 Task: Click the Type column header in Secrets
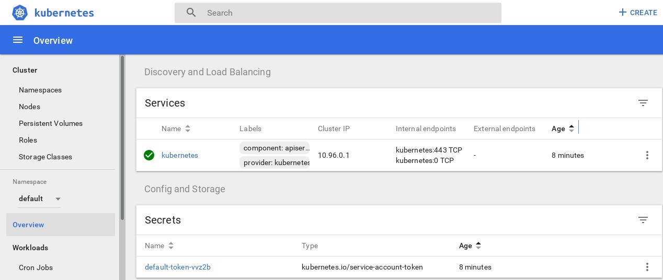click(x=310, y=246)
